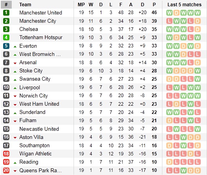Click Stoke City's last W result badge
Image resolution: width=207 pixels, height=175 pixels.
tap(198, 71)
